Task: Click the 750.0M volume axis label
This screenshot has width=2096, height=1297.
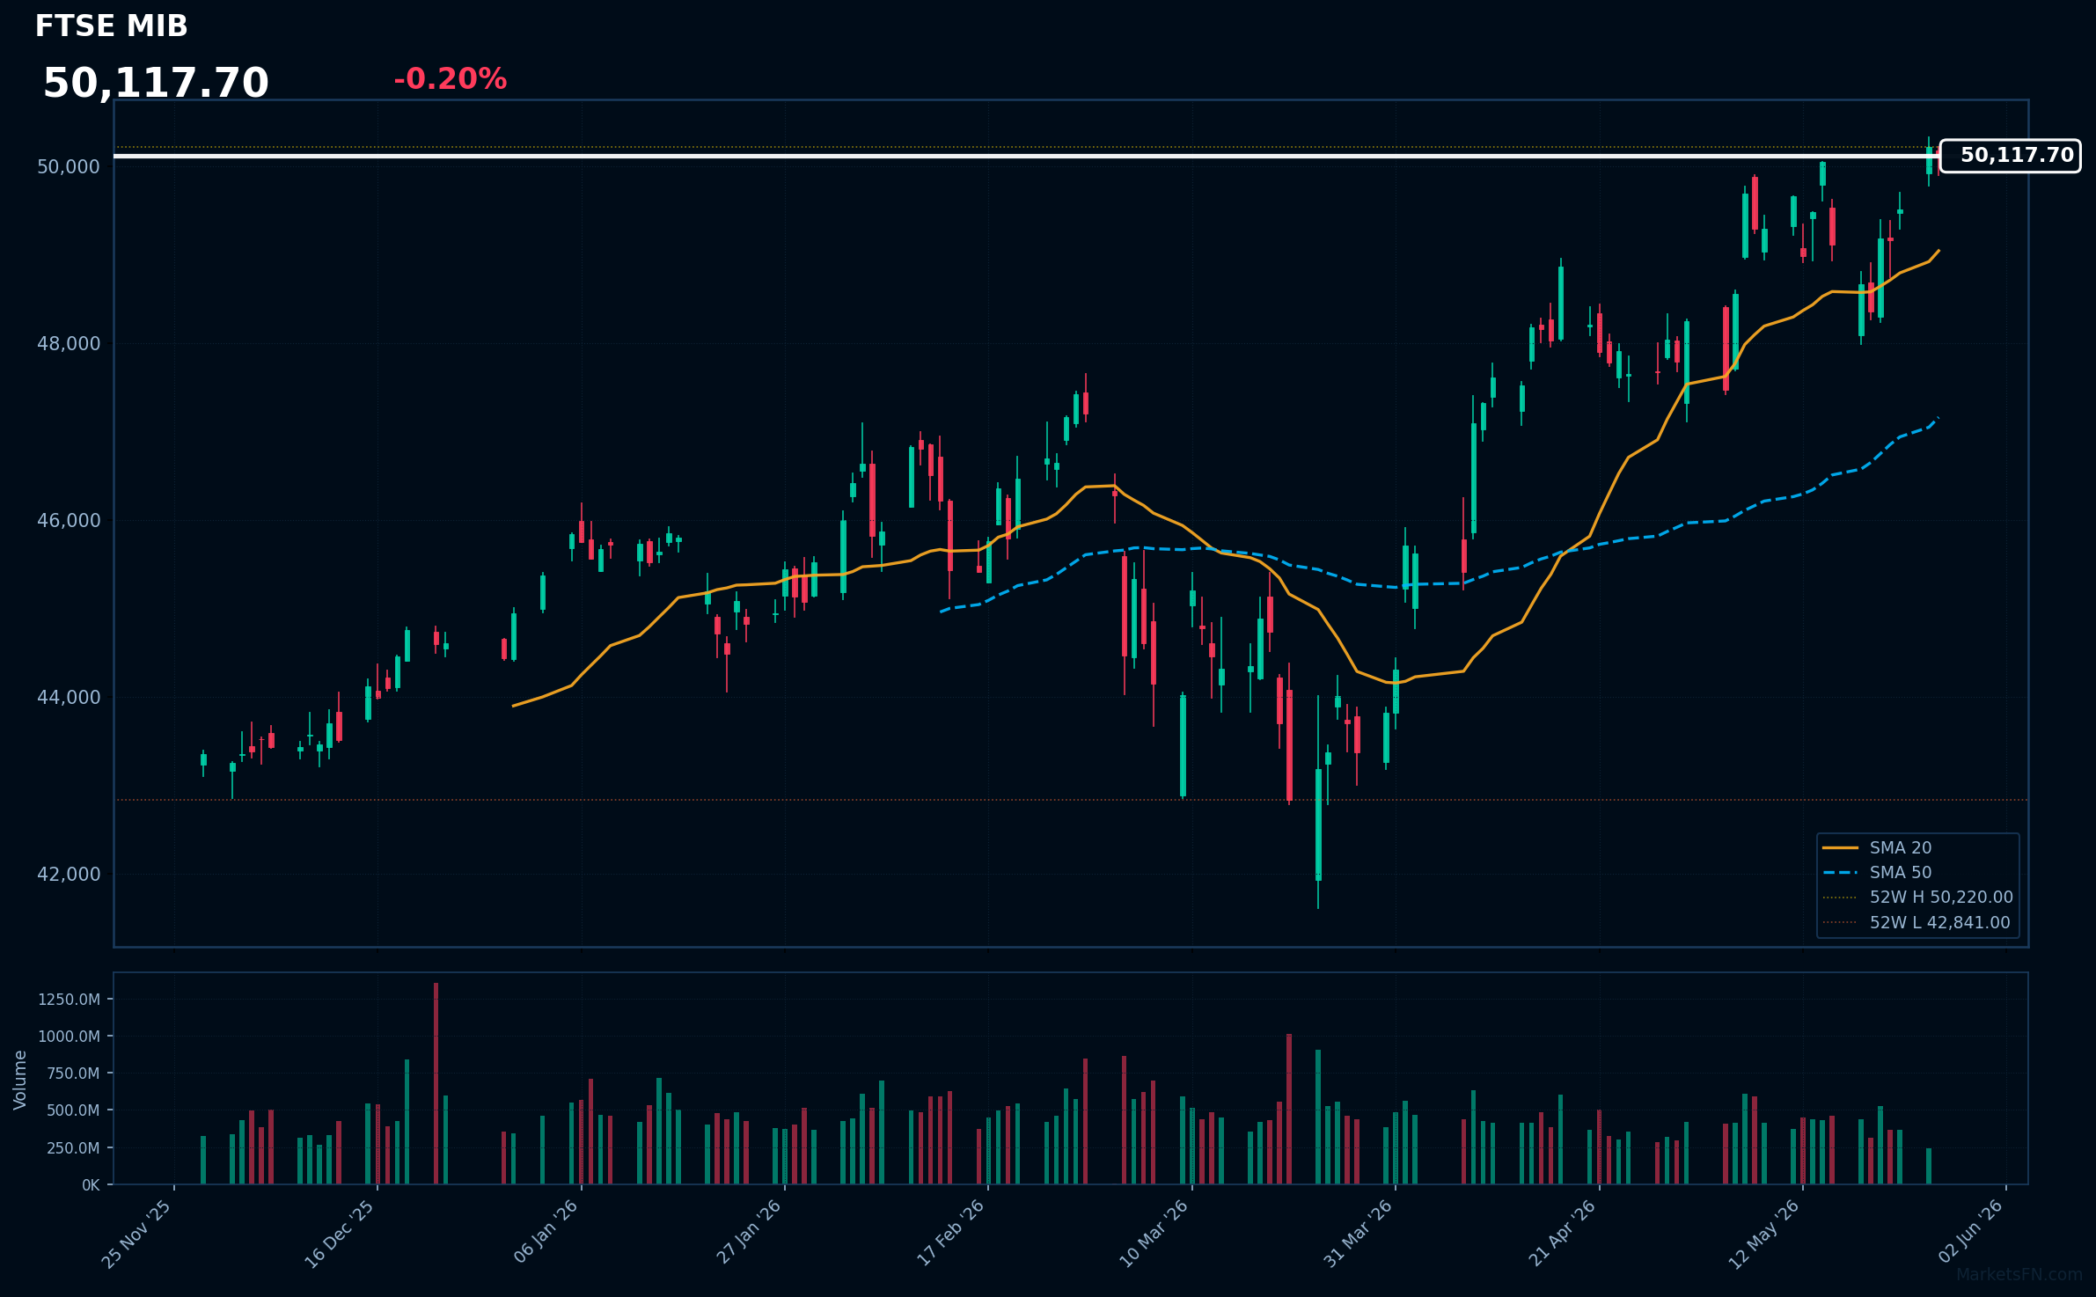Action: [73, 1074]
